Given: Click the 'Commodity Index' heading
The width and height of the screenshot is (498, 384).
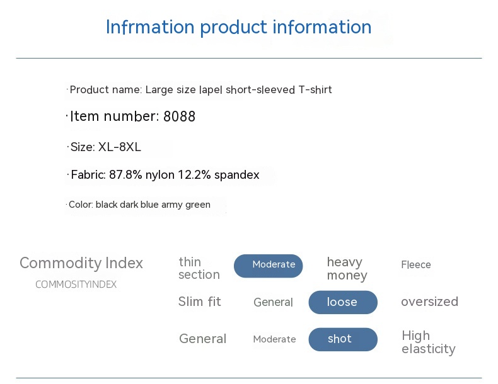Looking at the screenshot, I should tap(81, 263).
